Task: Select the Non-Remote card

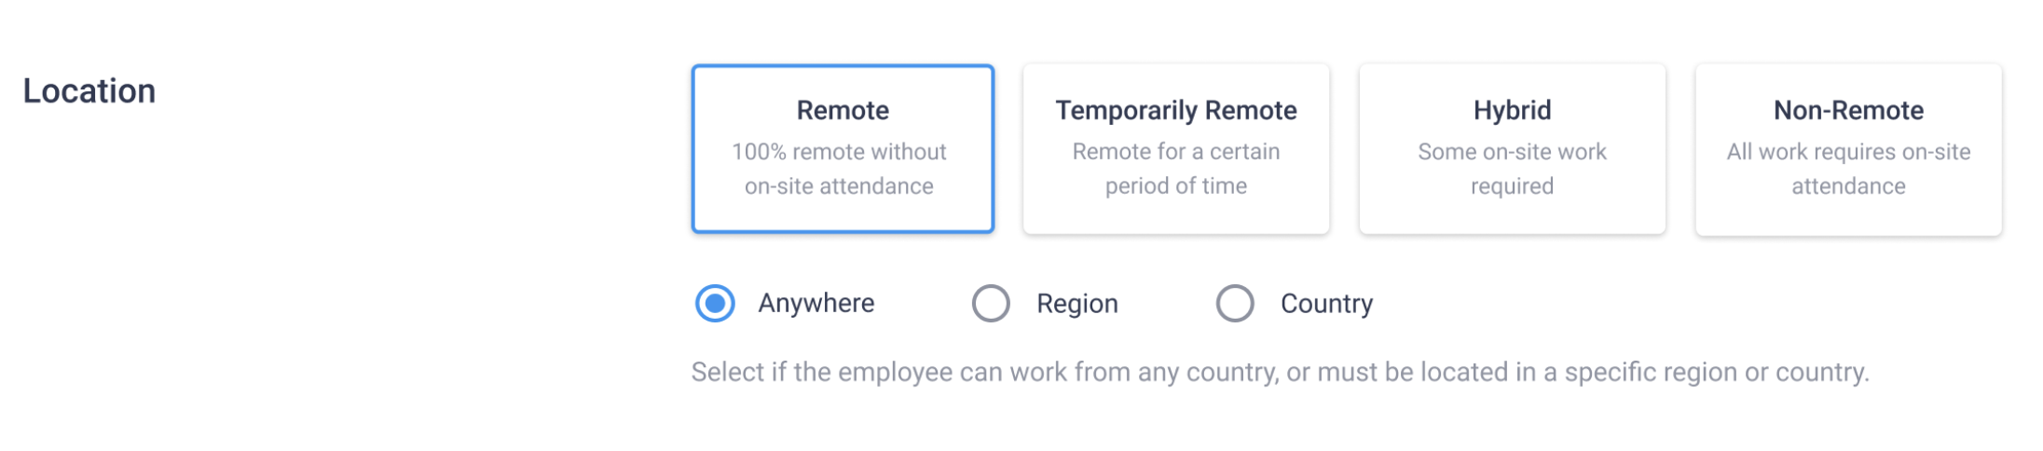Action: (x=1848, y=149)
